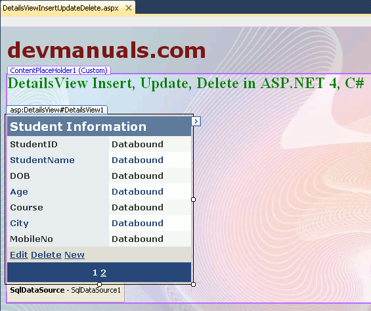The height and width of the screenshot is (311, 371).
Task: Click the Delete link in DetailsView
Action: point(46,255)
